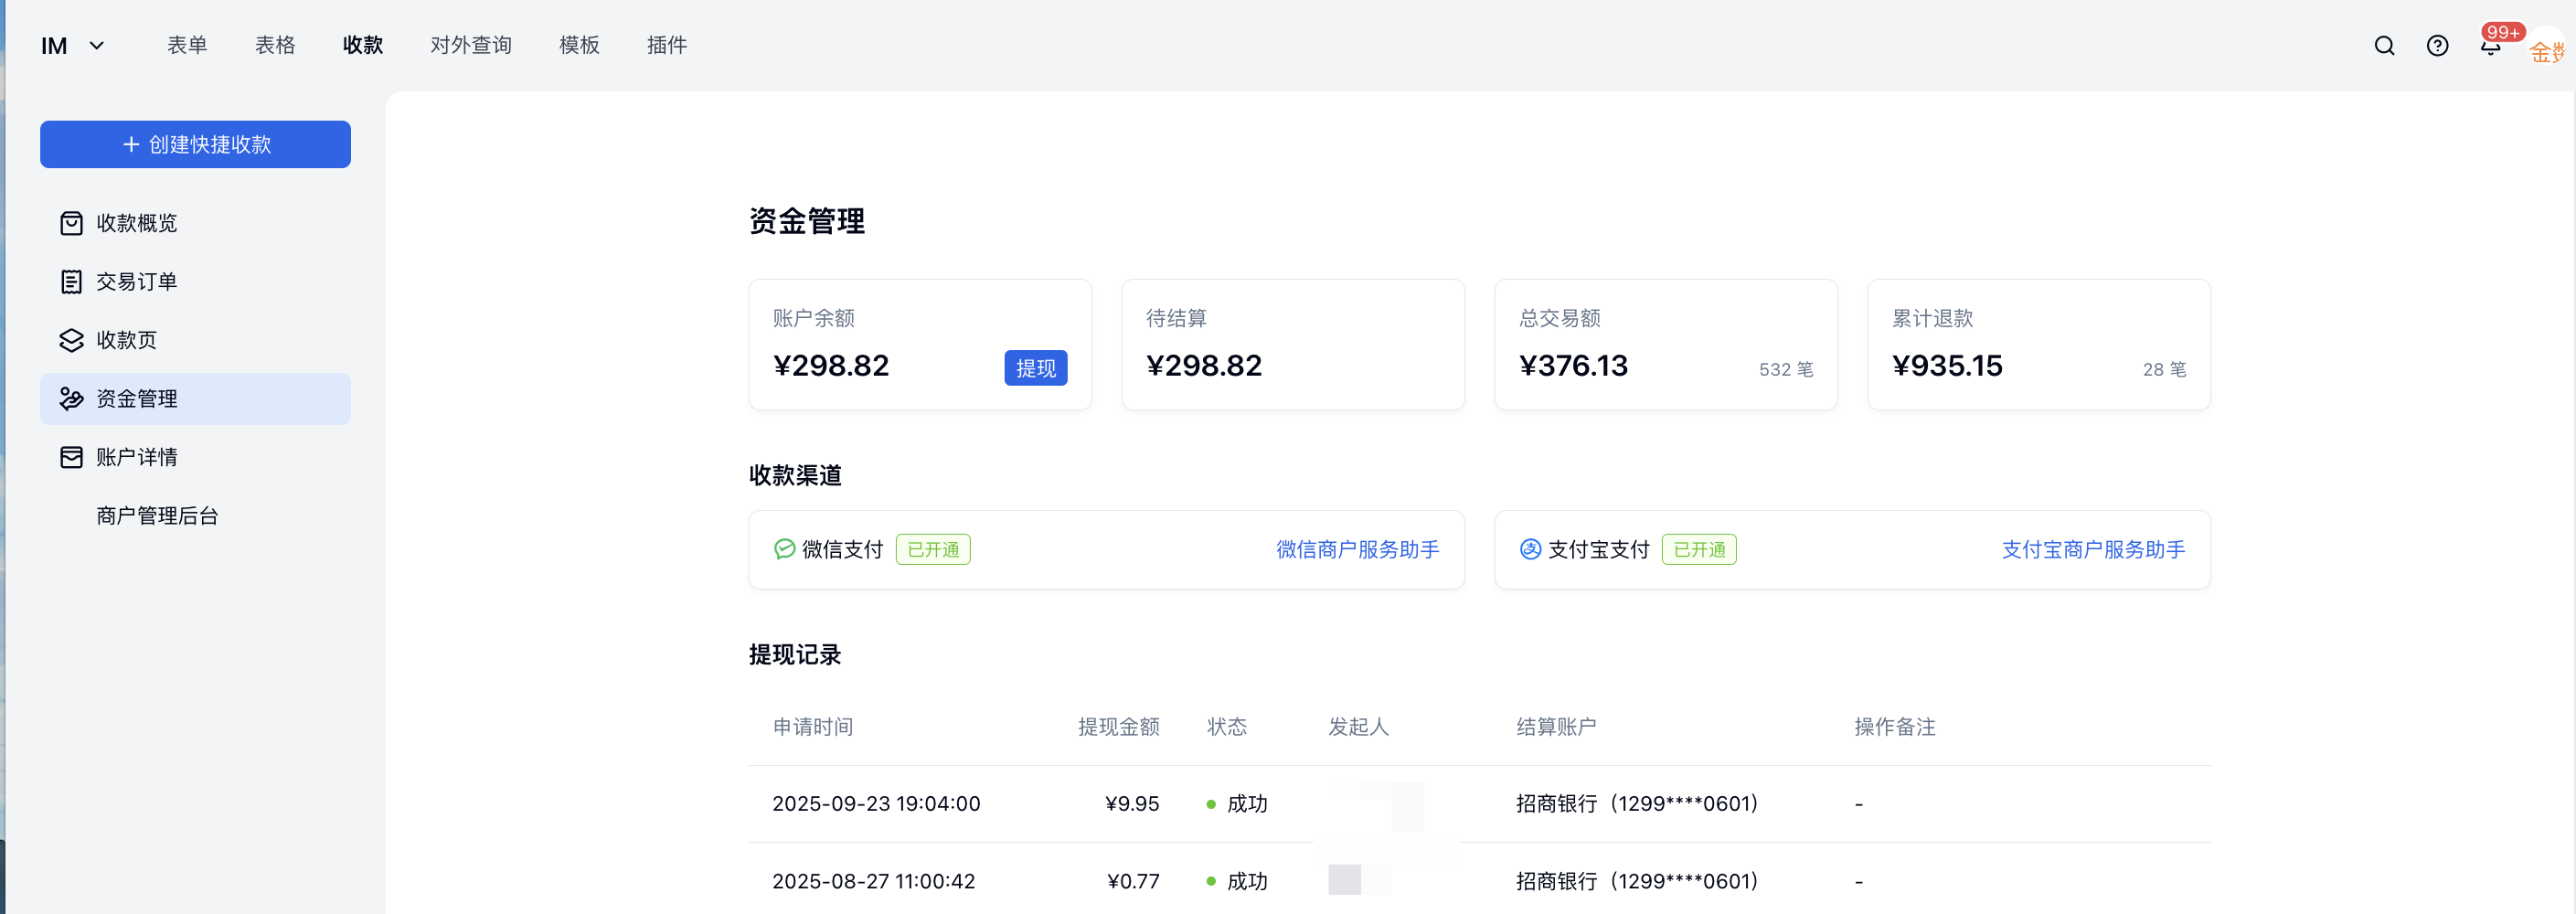Click the WeChat Pay logo icon
Screen dimensions: 2576x914
point(784,549)
